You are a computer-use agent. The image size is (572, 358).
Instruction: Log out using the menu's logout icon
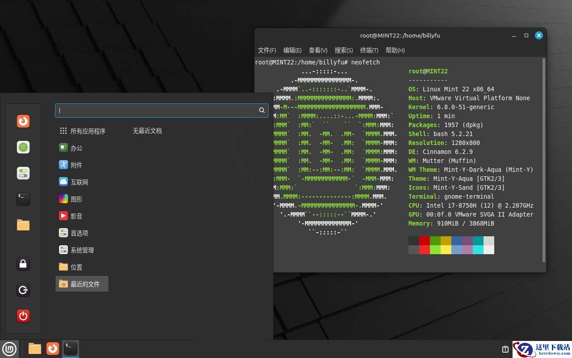pyautogui.click(x=23, y=290)
